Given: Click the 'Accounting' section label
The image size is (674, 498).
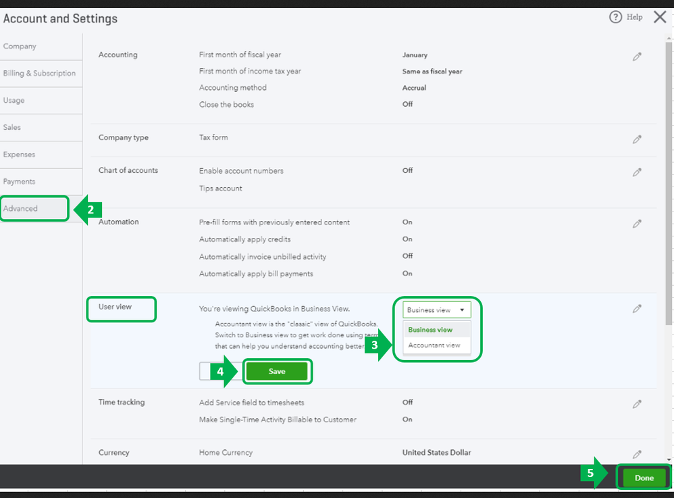Looking at the screenshot, I should 118,55.
